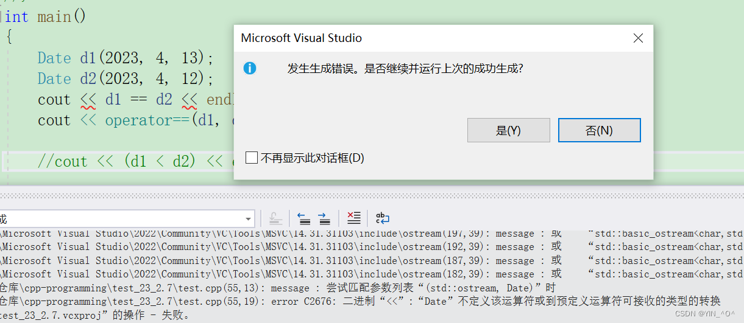
Task: Go to previous message in Output panel
Action: pyautogui.click(x=303, y=218)
